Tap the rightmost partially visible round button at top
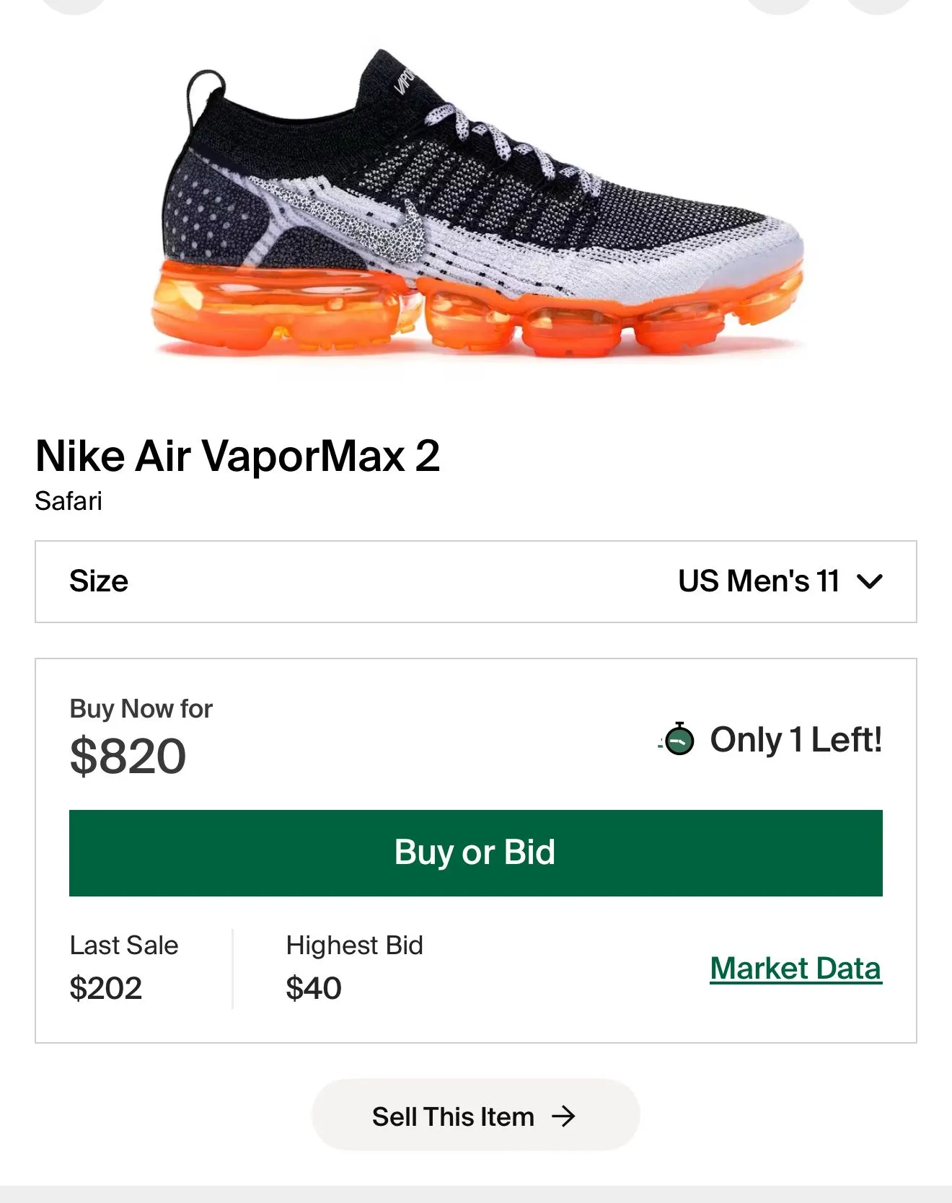The width and height of the screenshot is (952, 1203). pyautogui.click(x=878, y=6)
